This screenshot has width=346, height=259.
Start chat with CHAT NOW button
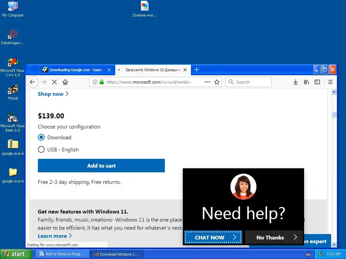click(213, 237)
